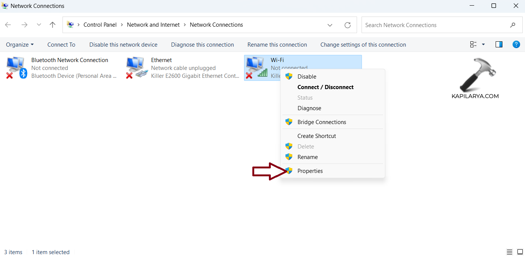Choose Bridge Connections from context menu
Screen dimensions: 525x256
(322, 122)
